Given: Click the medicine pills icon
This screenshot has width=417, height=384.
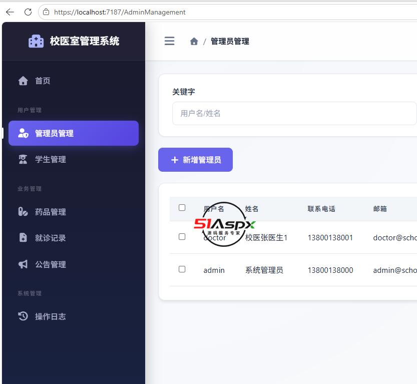Looking at the screenshot, I should tap(23, 212).
